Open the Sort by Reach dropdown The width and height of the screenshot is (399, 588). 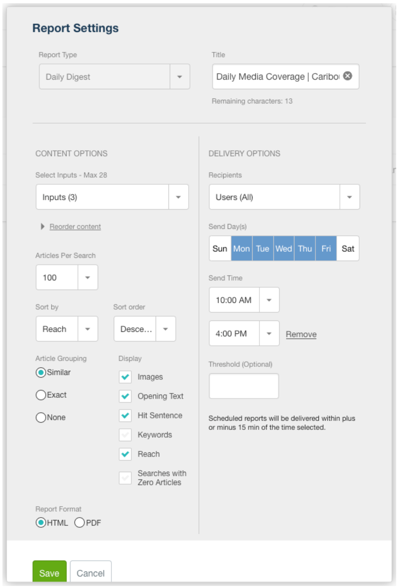pyautogui.click(x=67, y=329)
